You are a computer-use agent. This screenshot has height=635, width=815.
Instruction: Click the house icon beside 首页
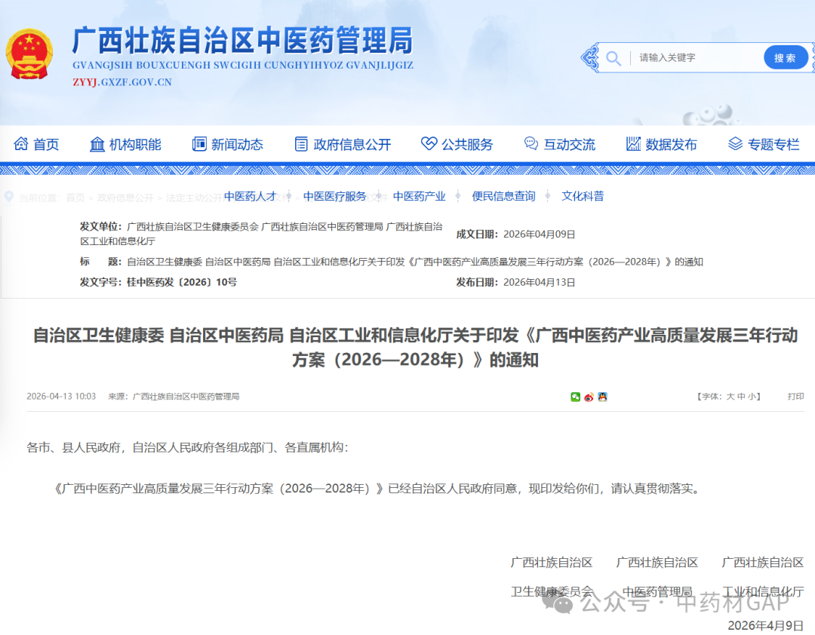(21, 143)
